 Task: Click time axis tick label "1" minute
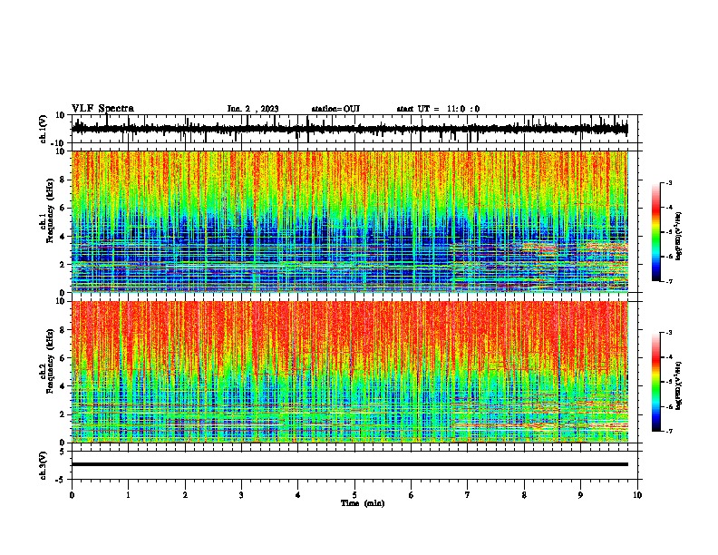pos(128,495)
